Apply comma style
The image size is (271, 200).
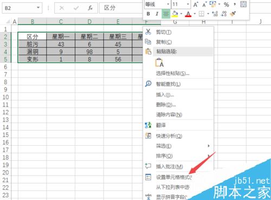[x=235, y=4]
